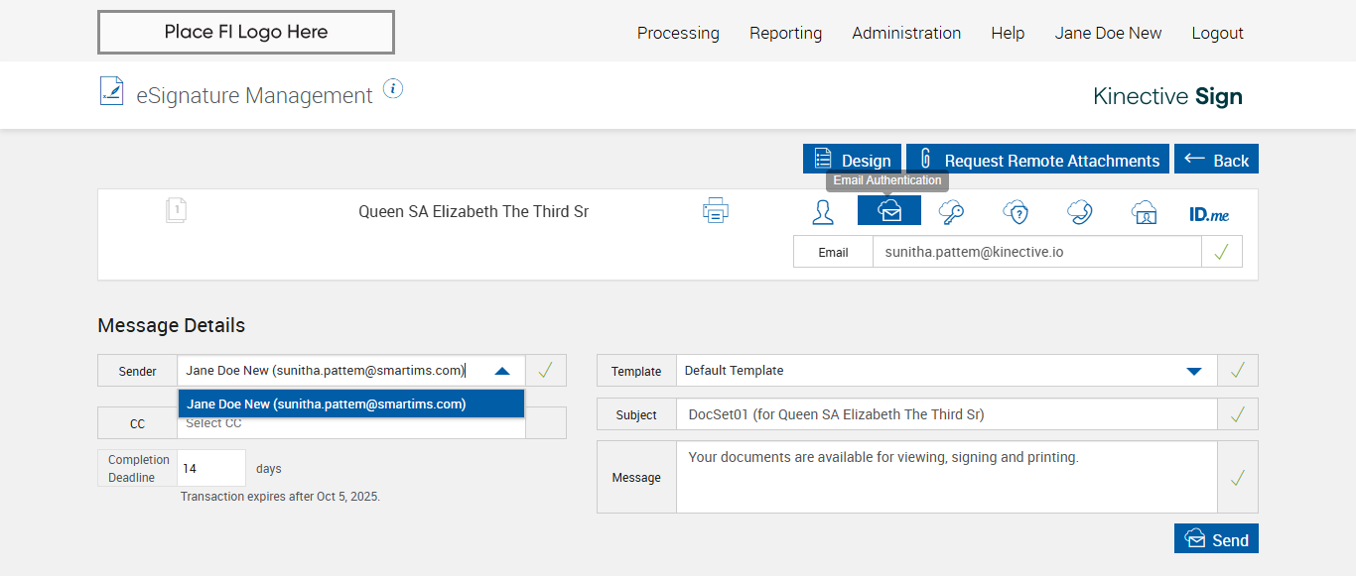Open the Reporting menu
Screen dimensions: 1356x576
tap(785, 33)
